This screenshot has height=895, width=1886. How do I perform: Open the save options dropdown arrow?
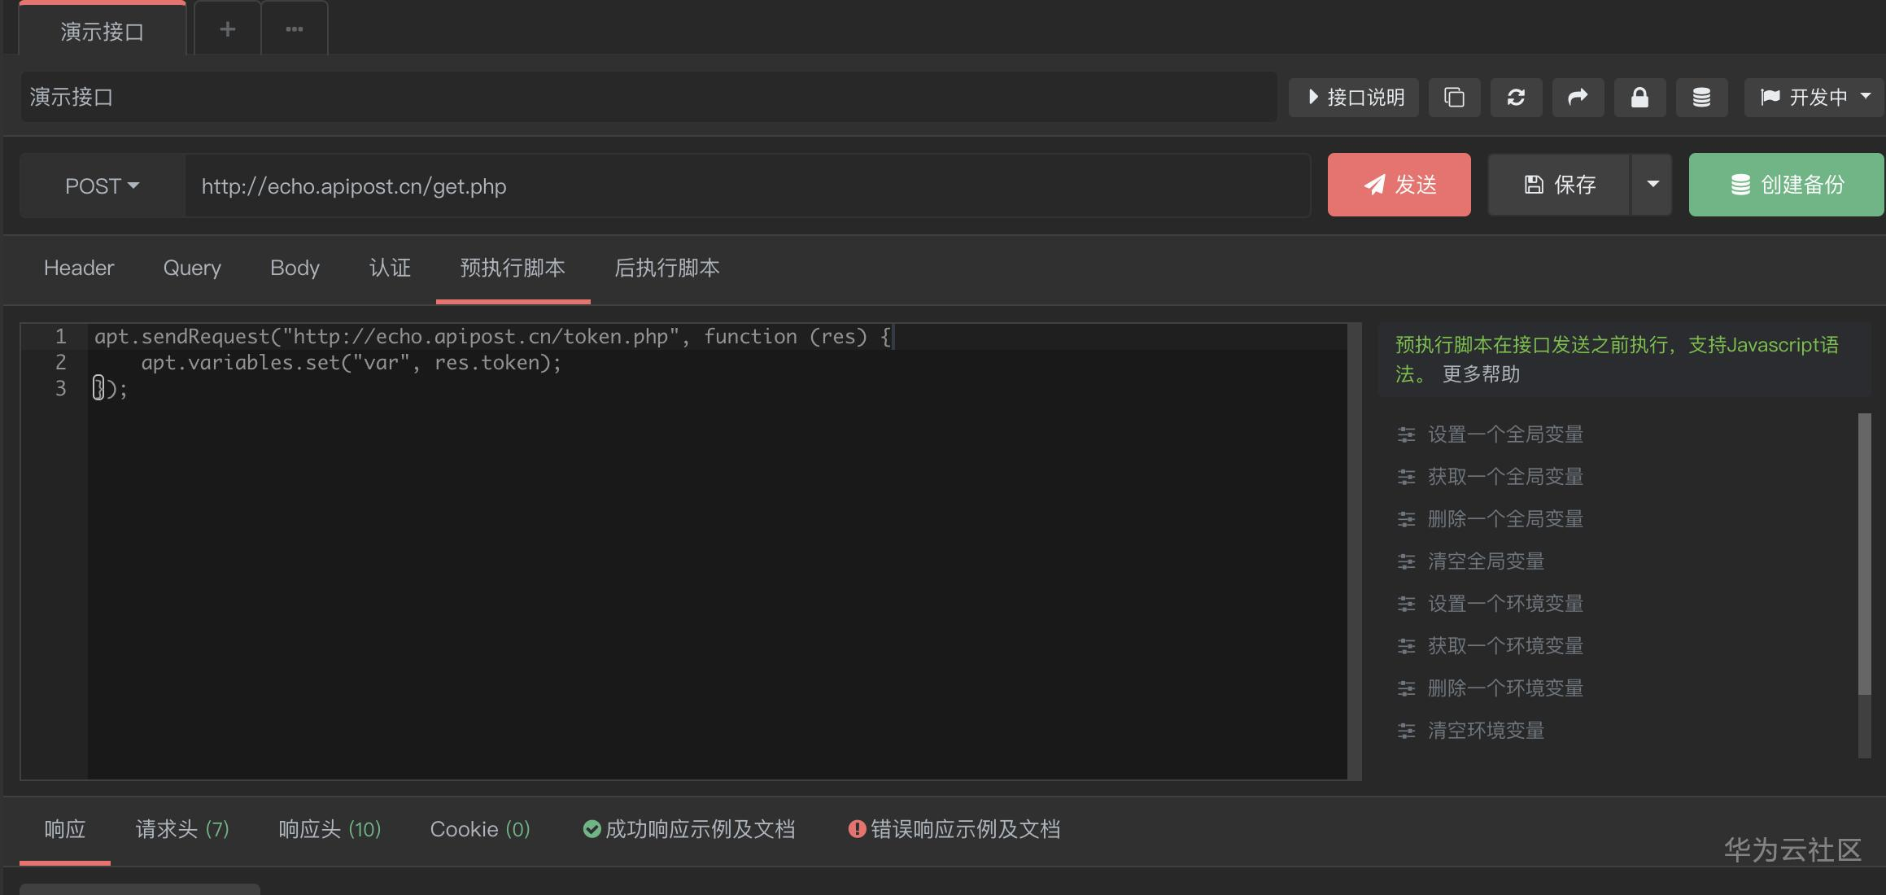coord(1652,185)
